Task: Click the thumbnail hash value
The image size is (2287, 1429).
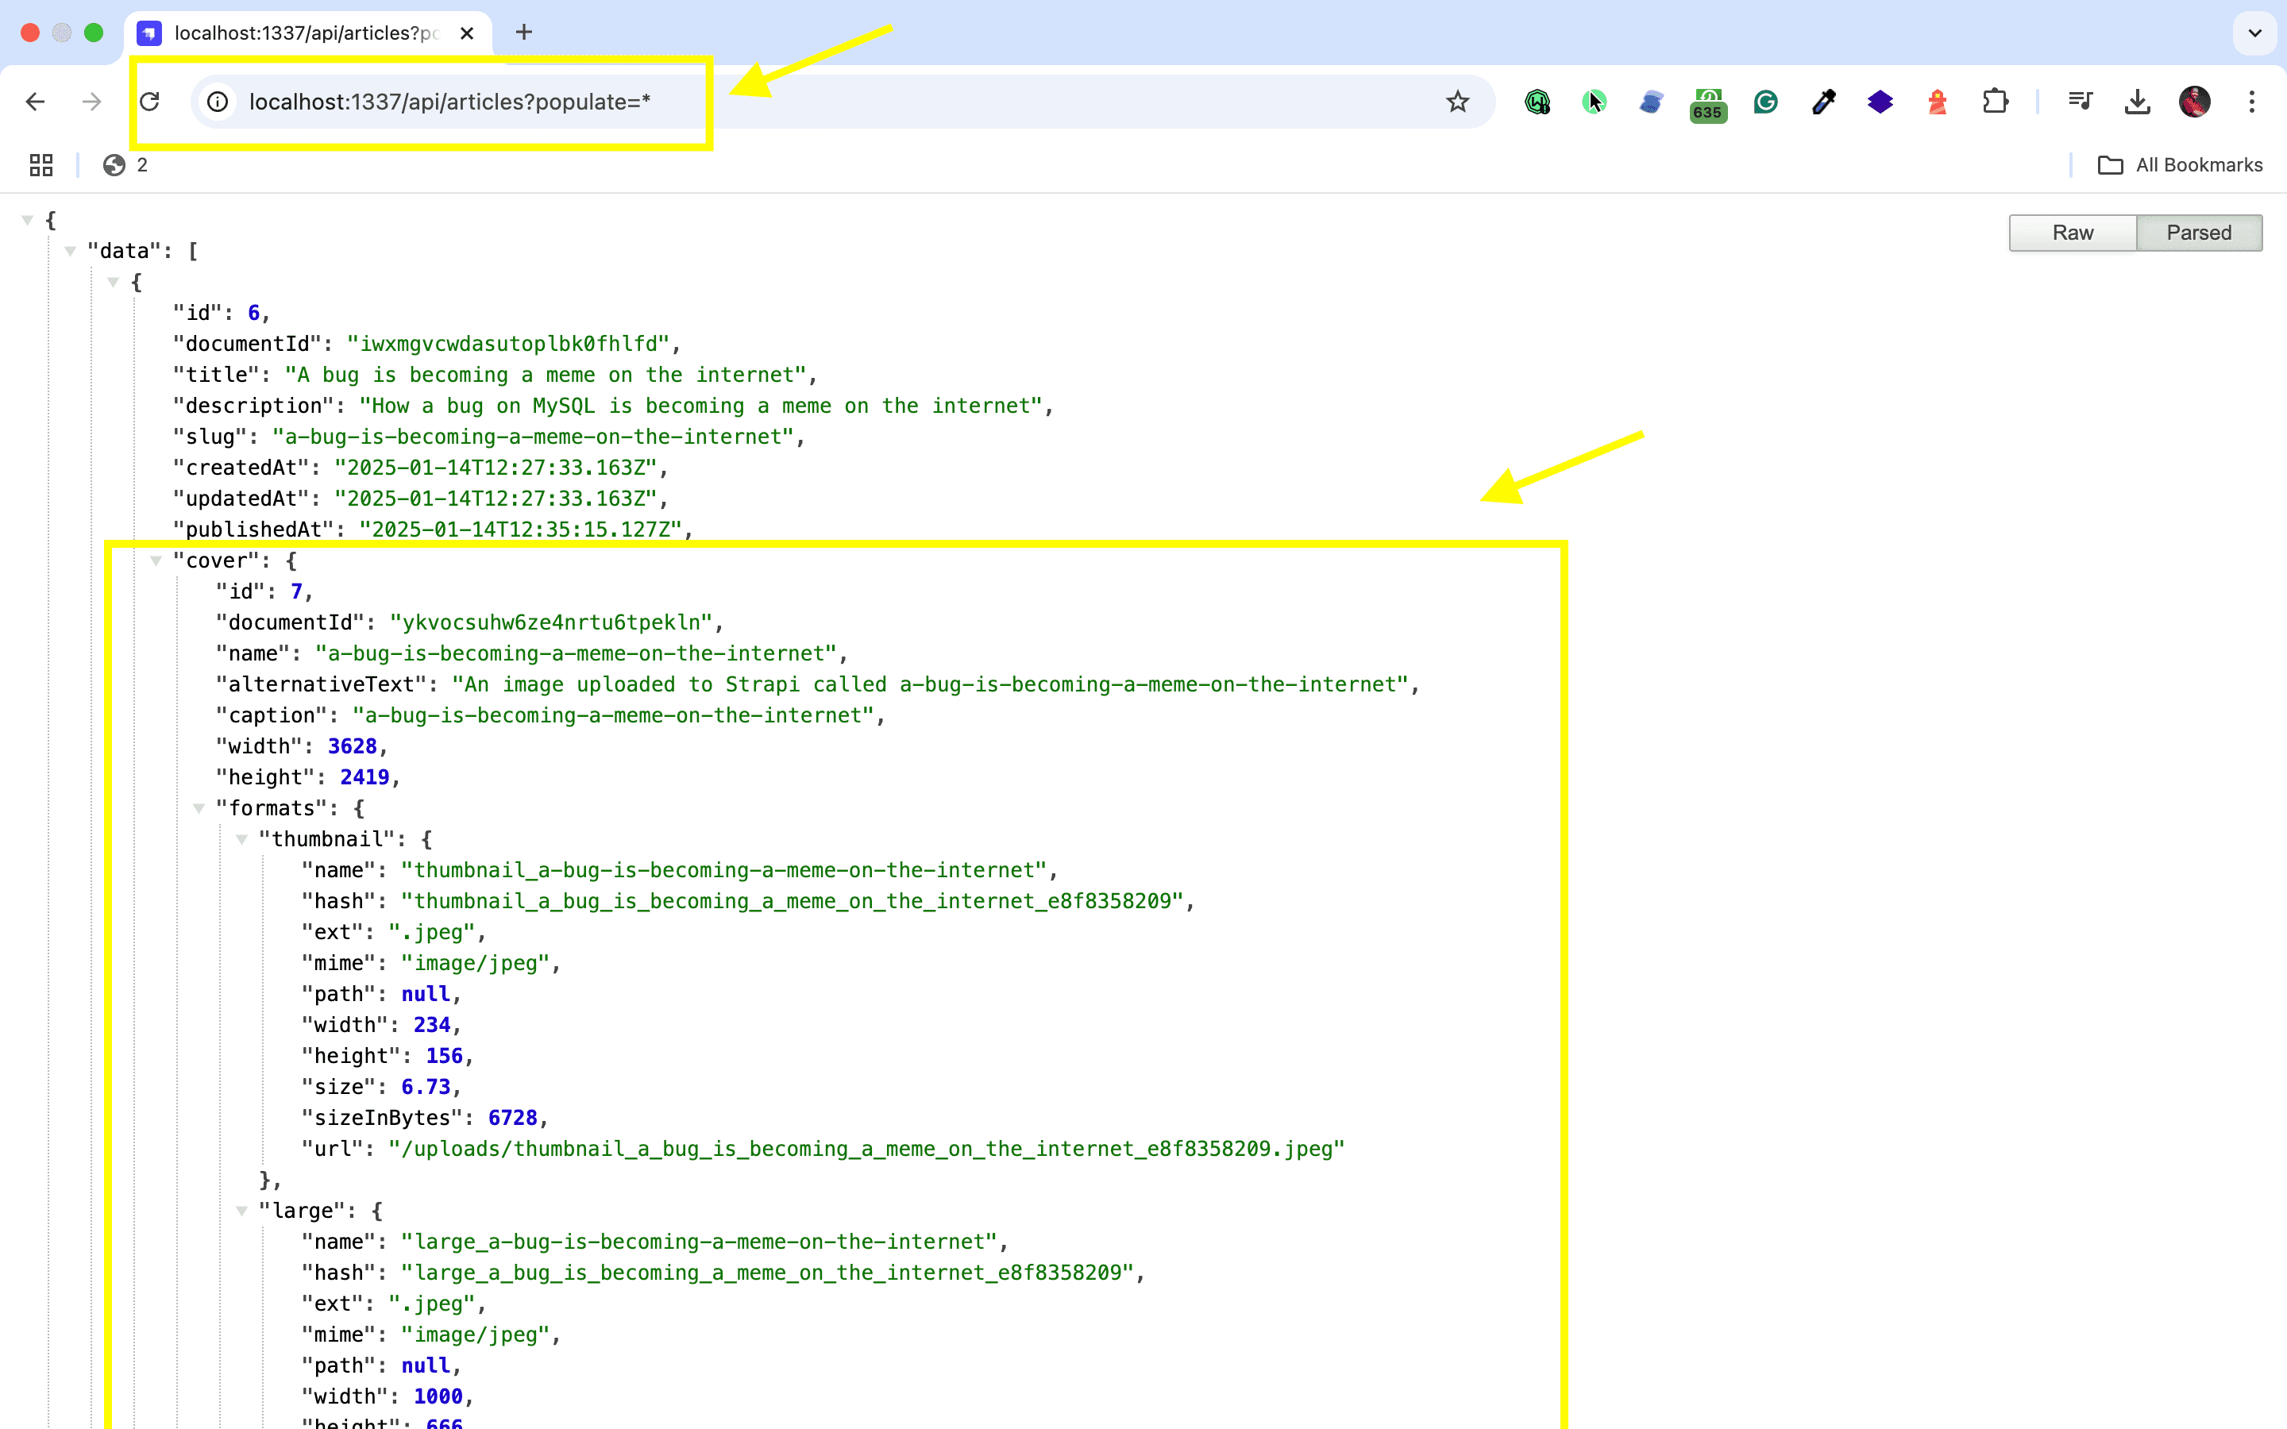Action: pos(793,902)
